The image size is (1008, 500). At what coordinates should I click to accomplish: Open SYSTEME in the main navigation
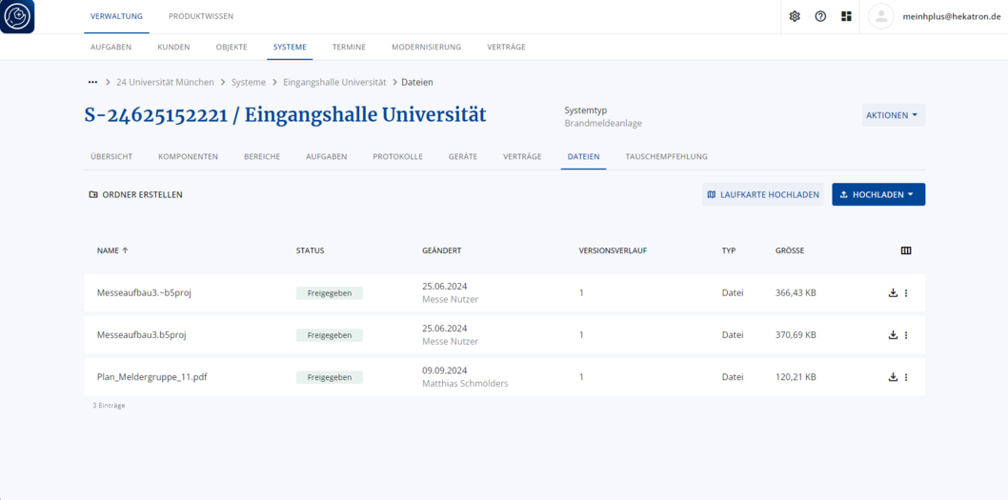tap(290, 47)
